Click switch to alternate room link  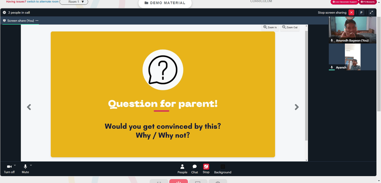[43, 2]
